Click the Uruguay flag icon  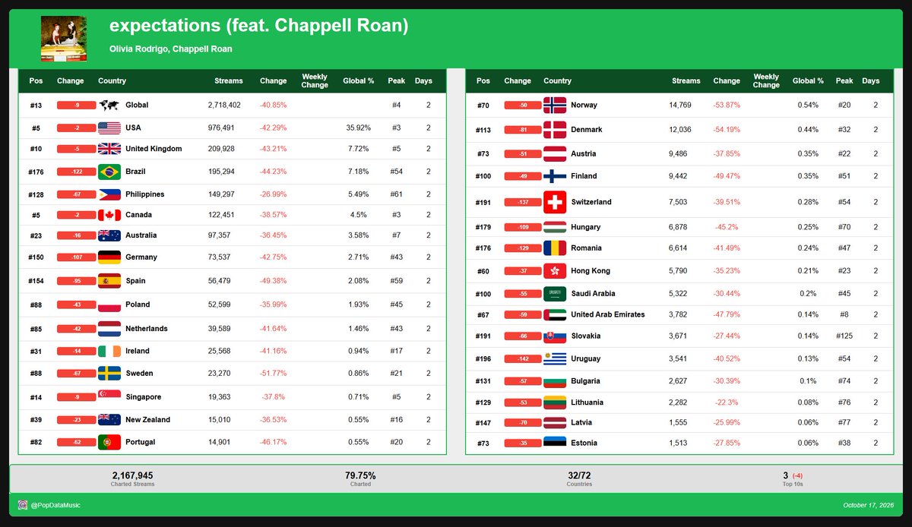pyautogui.click(x=555, y=358)
